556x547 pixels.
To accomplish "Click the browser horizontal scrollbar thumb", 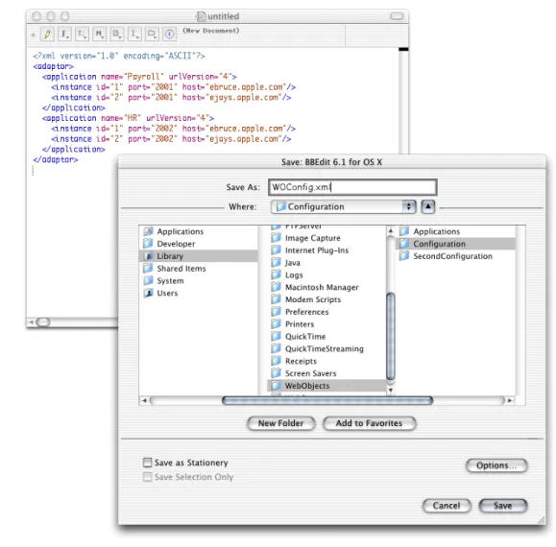I will pos(326,401).
